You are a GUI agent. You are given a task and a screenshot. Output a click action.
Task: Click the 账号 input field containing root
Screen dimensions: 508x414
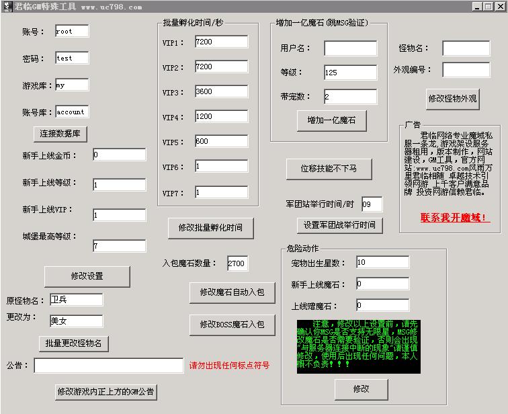[x=72, y=31]
